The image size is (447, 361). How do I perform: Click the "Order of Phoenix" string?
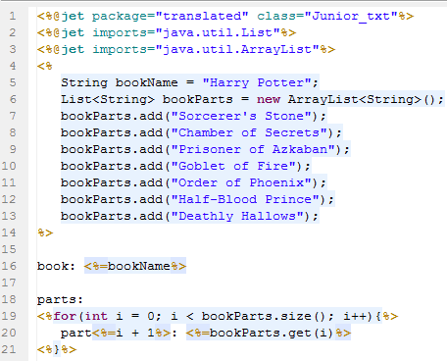click(241, 182)
